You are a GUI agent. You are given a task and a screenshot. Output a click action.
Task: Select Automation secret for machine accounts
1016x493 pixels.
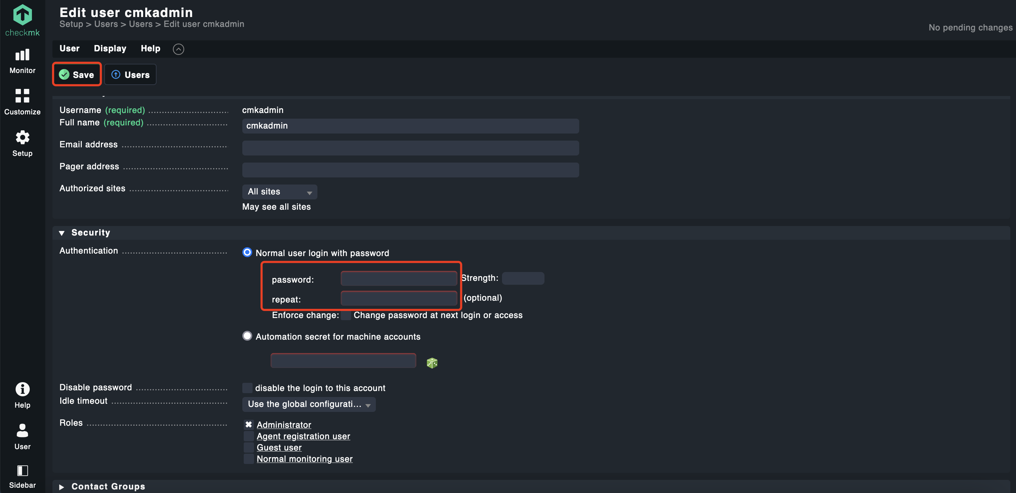(x=247, y=336)
